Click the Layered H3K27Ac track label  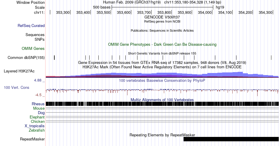pyautogui.click(x=19, y=71)
